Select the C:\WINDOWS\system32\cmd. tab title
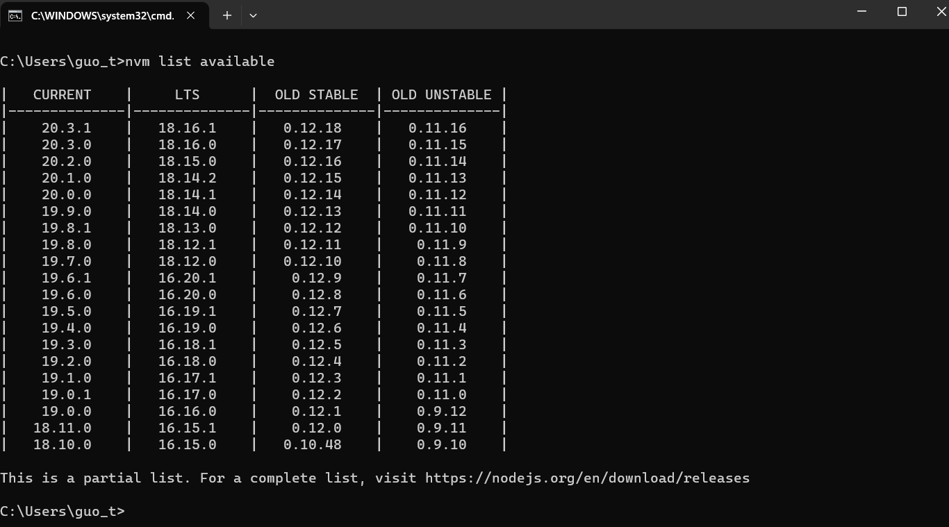The width and height of the screenshot is (949, 527). click(x=102, y=15)
